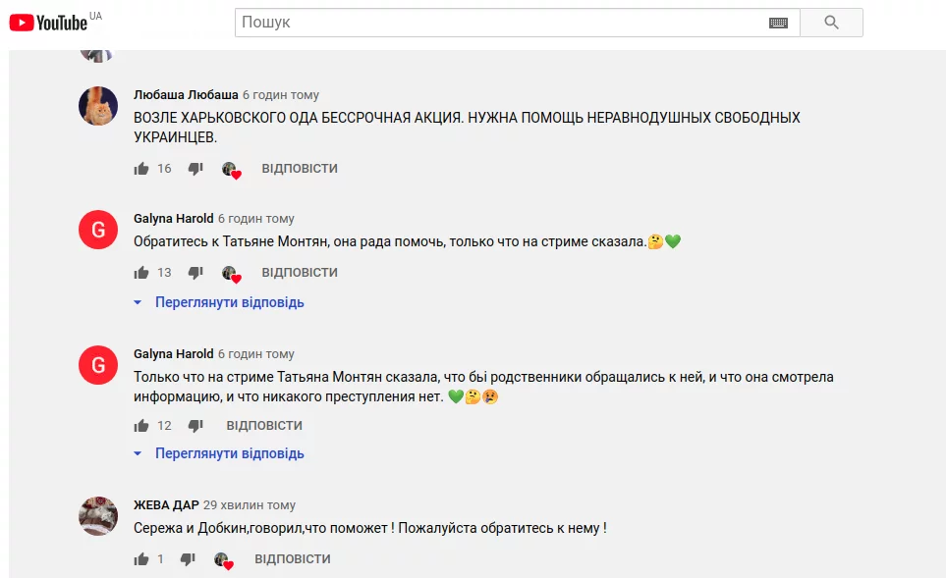
Task: Click comment text 'Только что на стриме Татьяна Монтян'
Action: coord(258,377)
